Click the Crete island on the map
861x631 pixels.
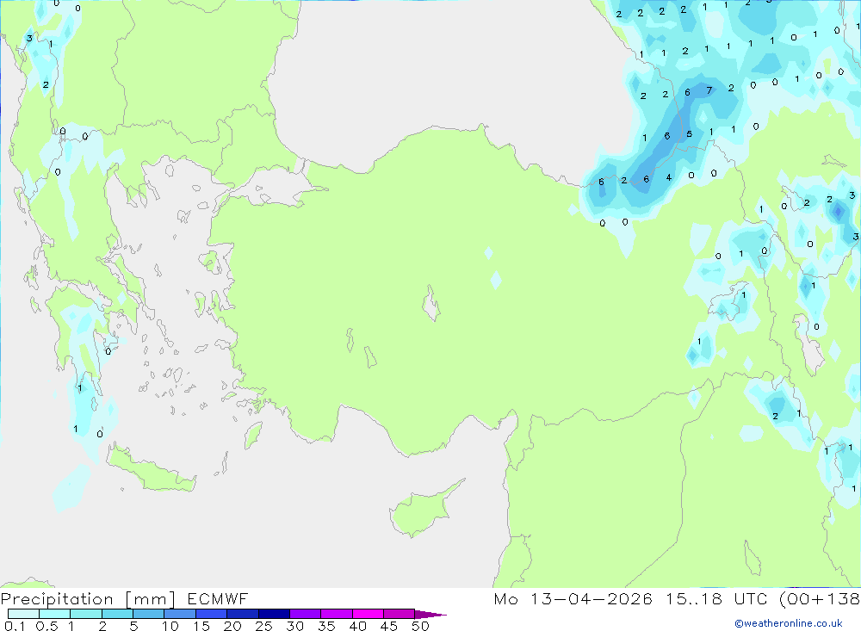click(152, 468)
